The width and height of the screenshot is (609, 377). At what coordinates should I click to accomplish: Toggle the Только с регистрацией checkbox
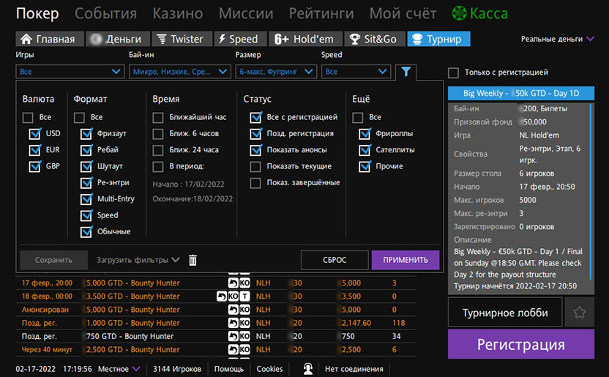coord(454,72)
